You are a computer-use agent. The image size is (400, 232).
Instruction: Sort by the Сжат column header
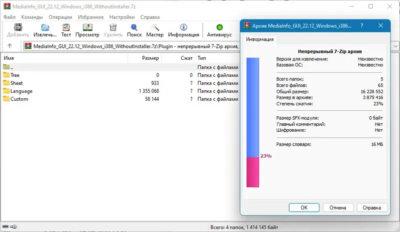[178, 58]
